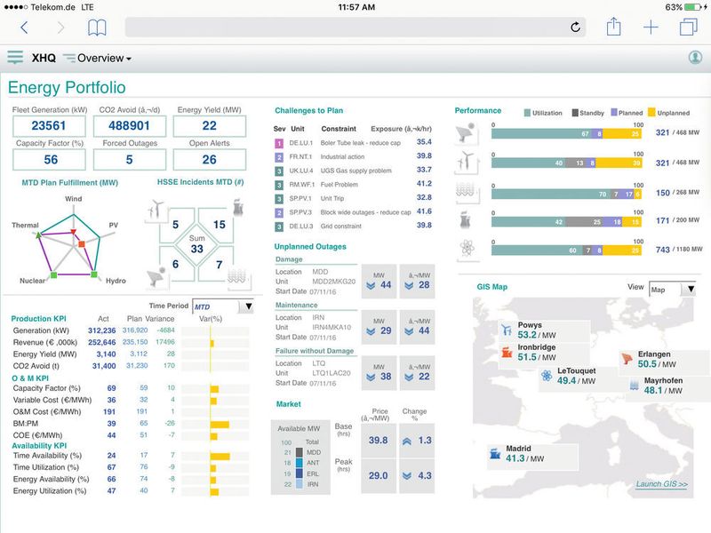The image size is (711, 533).
Task: Show all open tabs icon
Action: (688, 27)
